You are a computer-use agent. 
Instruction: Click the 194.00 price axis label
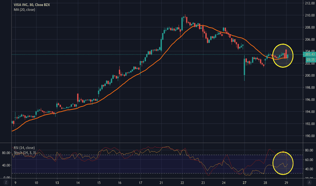tap(310, 112)
